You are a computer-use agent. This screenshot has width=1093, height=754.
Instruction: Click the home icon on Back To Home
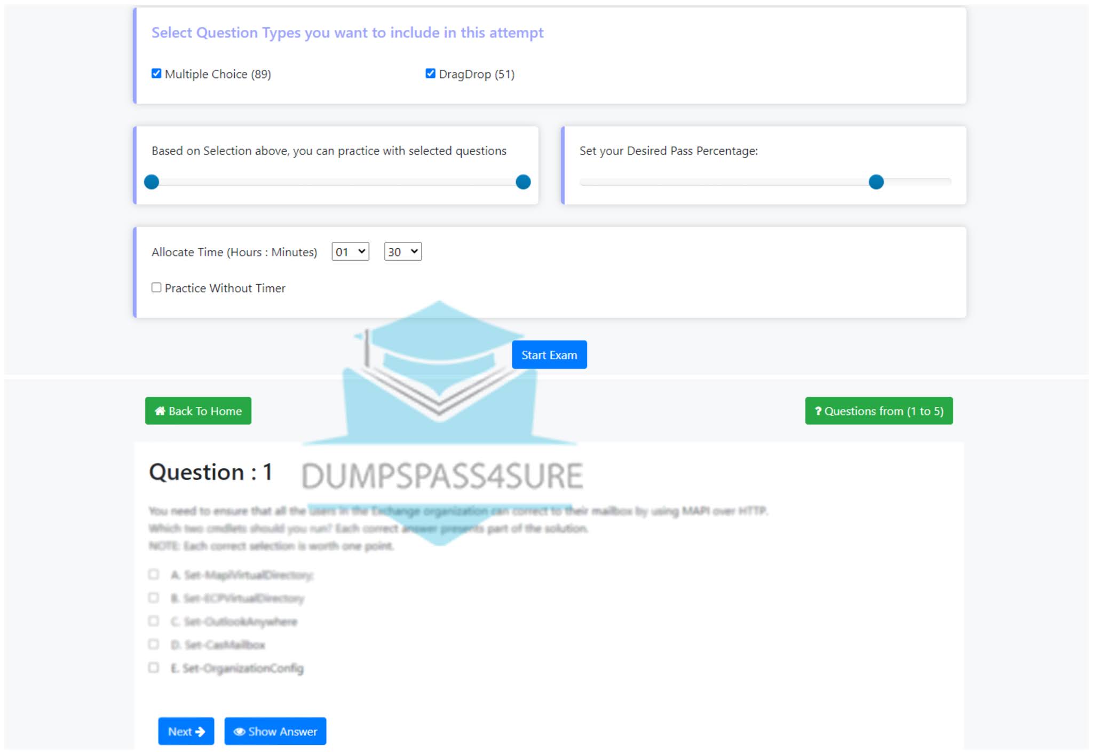pyautogui.click(x=160, y=411)
